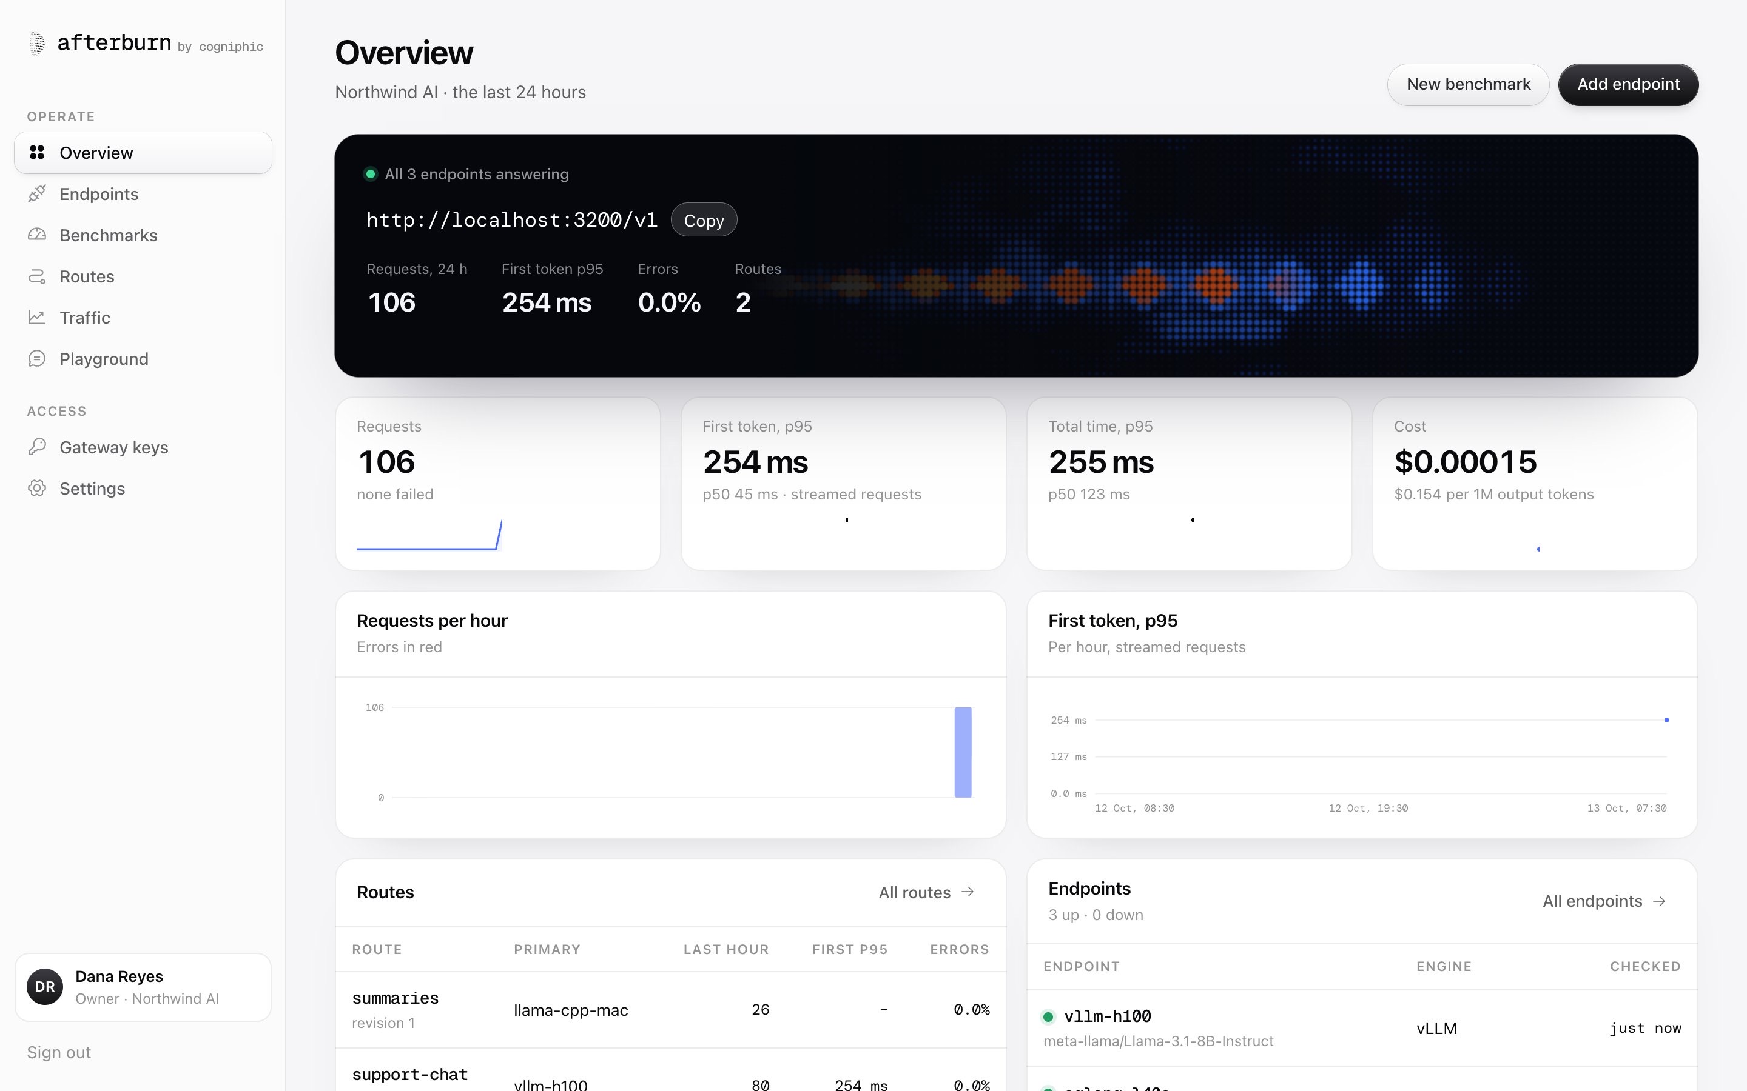Click the New benchmark button
Viewport: 1747px width, 1091px height.
pos(1467,84)
